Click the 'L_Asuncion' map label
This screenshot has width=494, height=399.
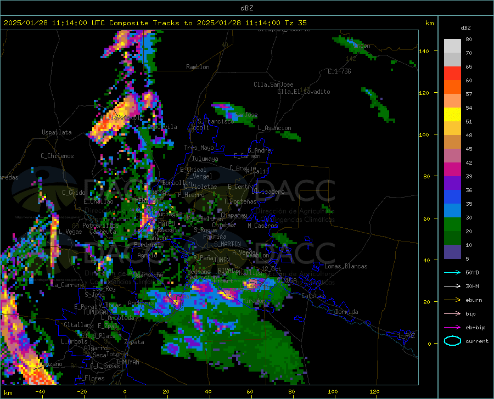[274, 128]
